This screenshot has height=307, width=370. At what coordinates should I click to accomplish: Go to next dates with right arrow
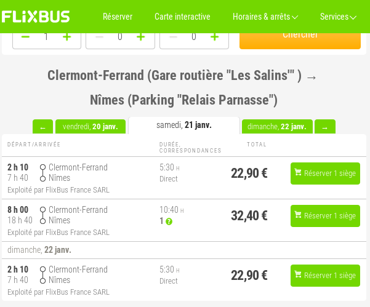coord(325,127)
